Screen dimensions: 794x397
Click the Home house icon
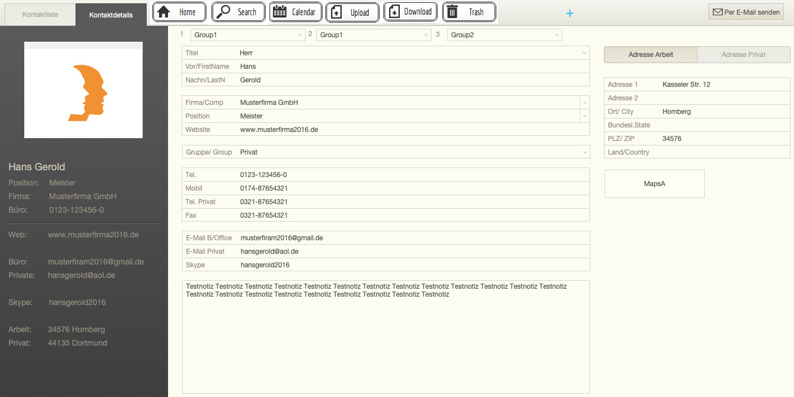click(164, 12)
